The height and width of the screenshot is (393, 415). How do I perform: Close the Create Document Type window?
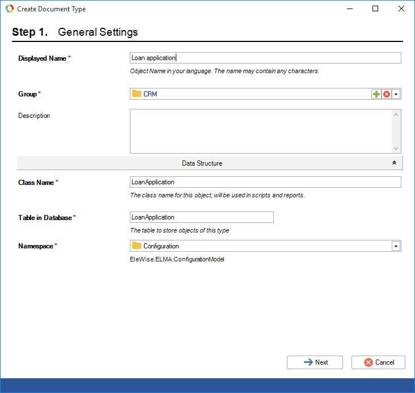(401, 9)
